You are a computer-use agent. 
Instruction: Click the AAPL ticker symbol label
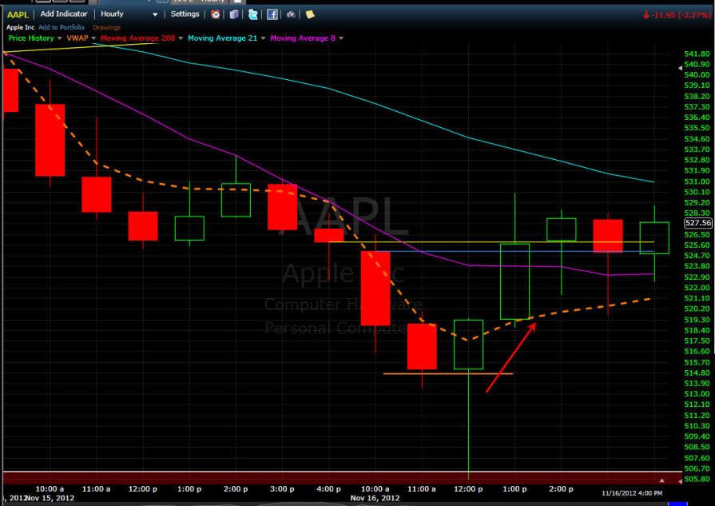click(18, 14)
